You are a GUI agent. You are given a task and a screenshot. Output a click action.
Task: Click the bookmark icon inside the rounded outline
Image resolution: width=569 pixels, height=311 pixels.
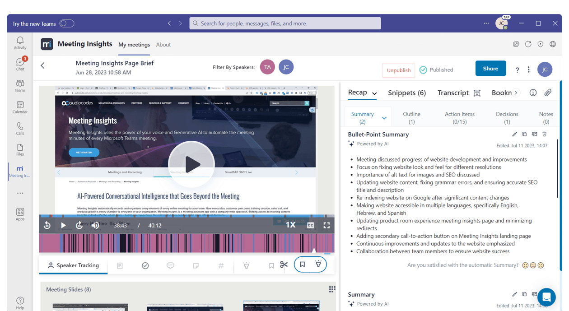tap(303, 265)
